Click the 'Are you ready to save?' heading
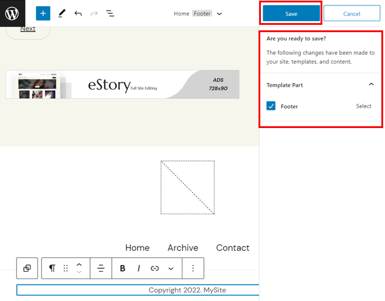The height and width of the screenshot is (301, 385). [296, 38]
